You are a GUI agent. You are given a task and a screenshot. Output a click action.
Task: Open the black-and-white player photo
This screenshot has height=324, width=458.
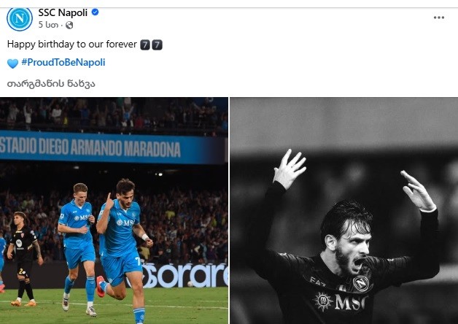(344, 210)
